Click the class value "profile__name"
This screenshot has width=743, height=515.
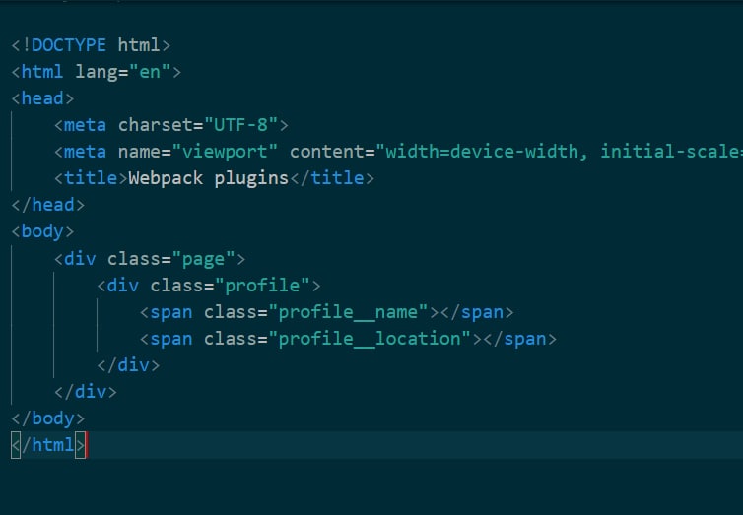click(x=348, y=312)
